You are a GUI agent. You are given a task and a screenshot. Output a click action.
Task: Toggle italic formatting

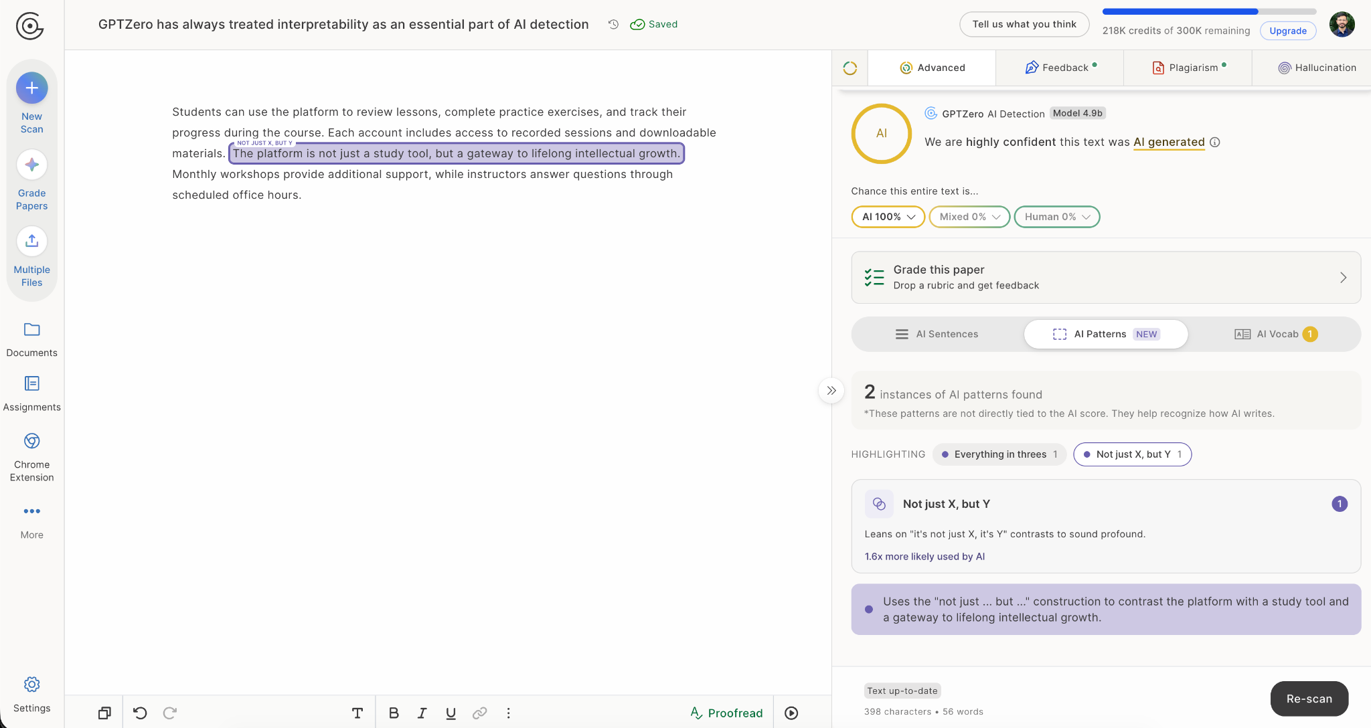[x=422, y=713]
